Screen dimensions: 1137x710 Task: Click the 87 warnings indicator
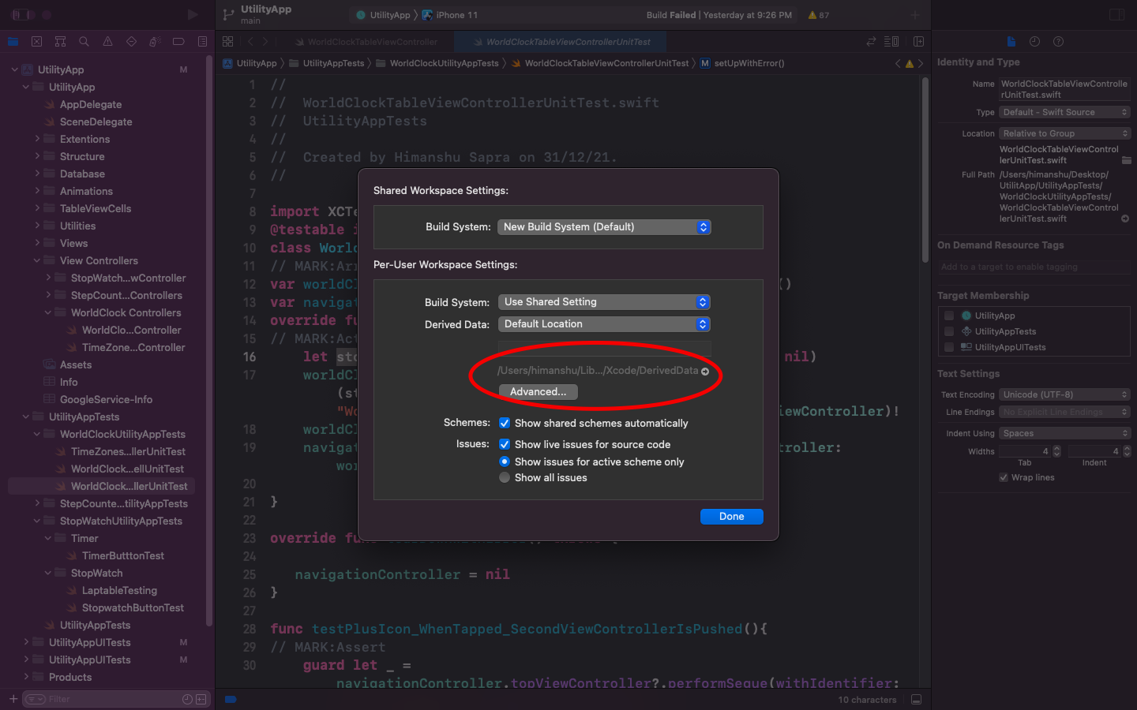click(x=819, y=15)
